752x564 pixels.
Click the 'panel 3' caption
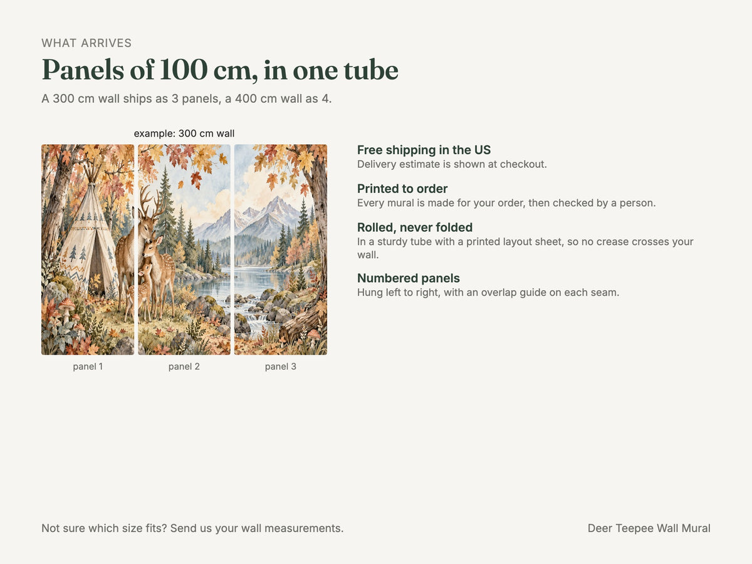click(281, 367)
